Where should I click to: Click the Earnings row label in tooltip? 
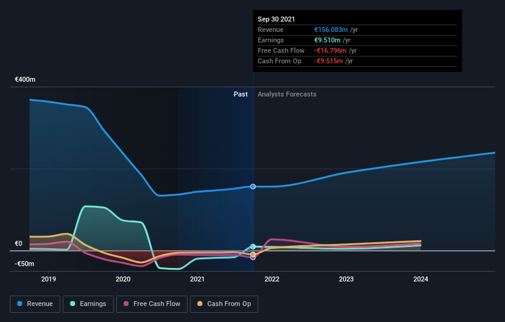click(271, 40)
